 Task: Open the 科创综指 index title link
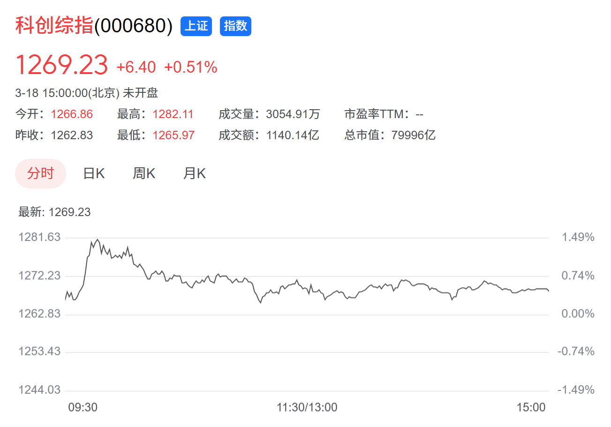click(54, 26)
